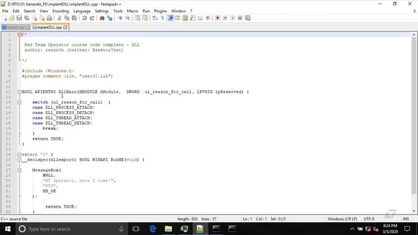The height and width of the screenshot is (235, 418).
Task: Click Windows (CR LF) line ending in status bar
Action: click(x=342, y=219)
